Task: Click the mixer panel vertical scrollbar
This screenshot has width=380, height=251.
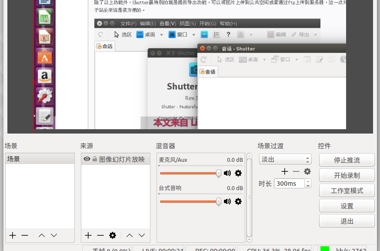Action: pos(250,197)
